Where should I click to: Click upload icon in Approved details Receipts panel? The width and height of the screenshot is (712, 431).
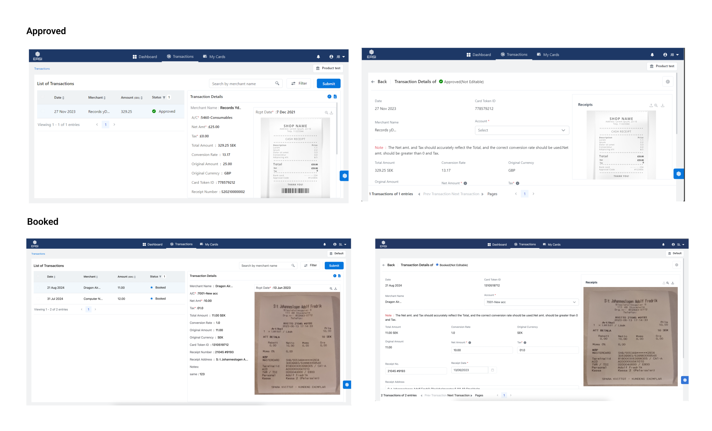pos(651,105)
